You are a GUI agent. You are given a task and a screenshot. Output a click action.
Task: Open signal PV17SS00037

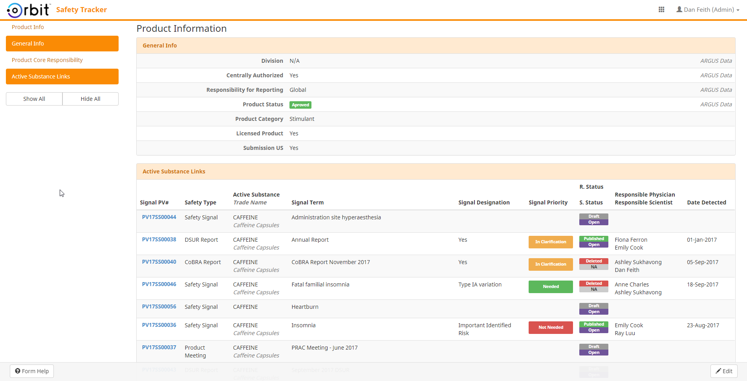point(159,347)
